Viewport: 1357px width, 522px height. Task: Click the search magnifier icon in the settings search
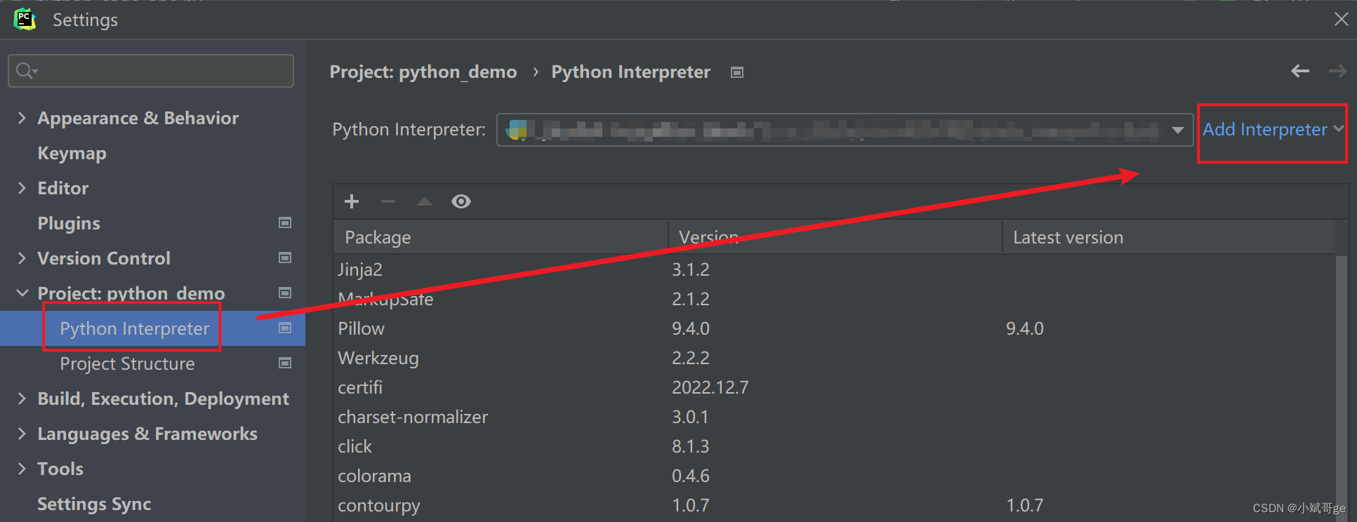pyautogui.click(x=26, y=71)
